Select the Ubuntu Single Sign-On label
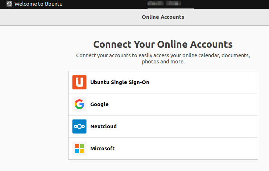This screenshot has width=269, height=171. [120, 82]
